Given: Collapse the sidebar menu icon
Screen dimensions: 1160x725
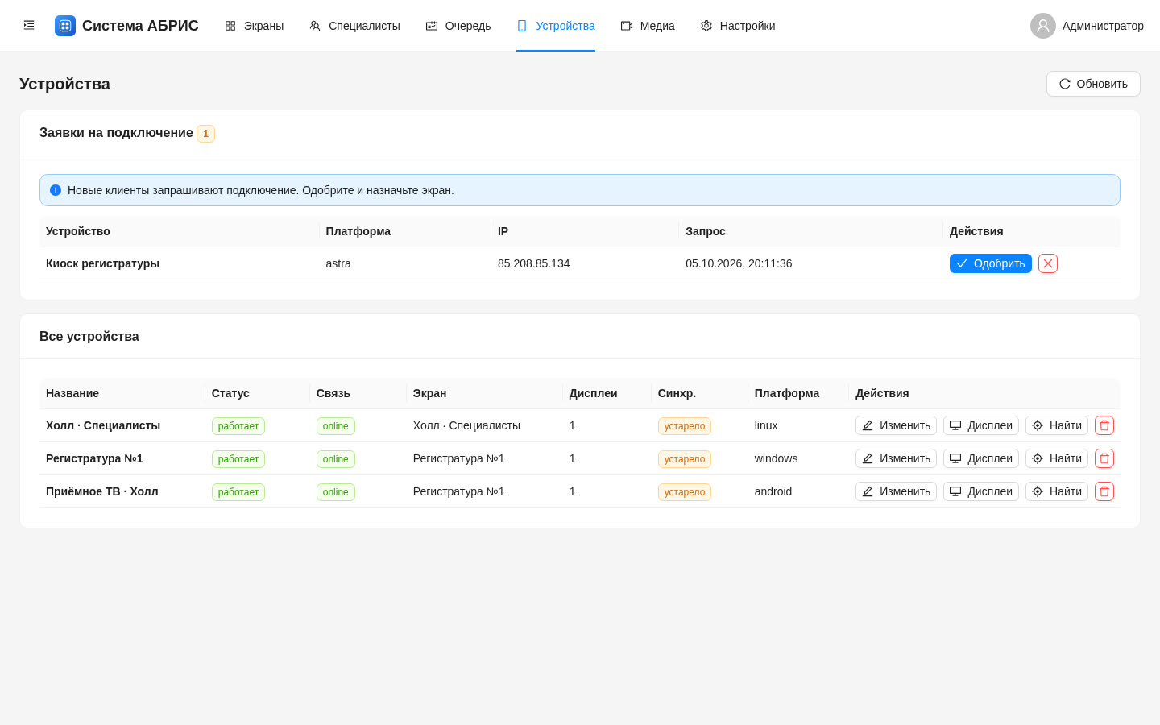Looking at the screenshot, I should pos(29,26).
